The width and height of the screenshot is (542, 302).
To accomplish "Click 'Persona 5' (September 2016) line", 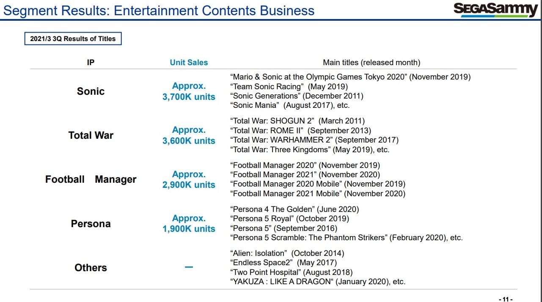I will click(283, 228).
